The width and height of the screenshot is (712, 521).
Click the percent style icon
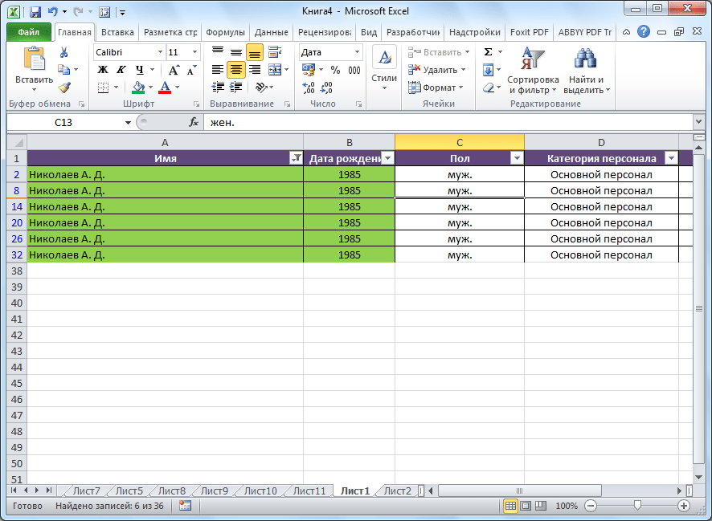pyautogui.click(x=335, y=70)
